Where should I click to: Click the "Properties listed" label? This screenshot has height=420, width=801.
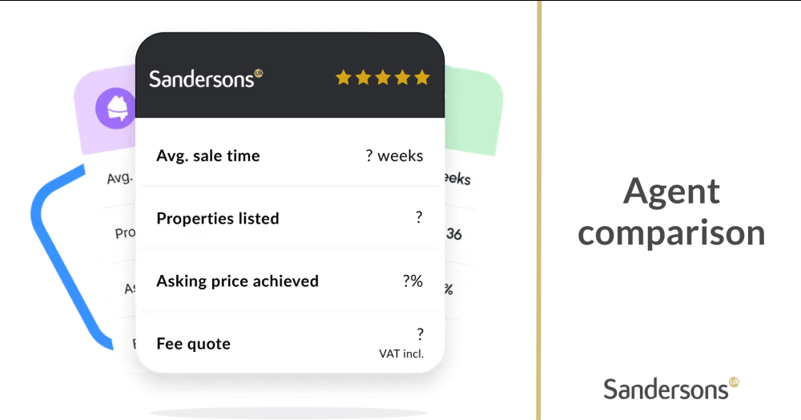pyautogui.click(x=218, y=218)
